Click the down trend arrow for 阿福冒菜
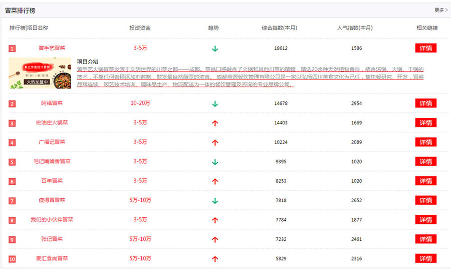The height and width of the screenshot is (269, 451). [x=215, y=104]
